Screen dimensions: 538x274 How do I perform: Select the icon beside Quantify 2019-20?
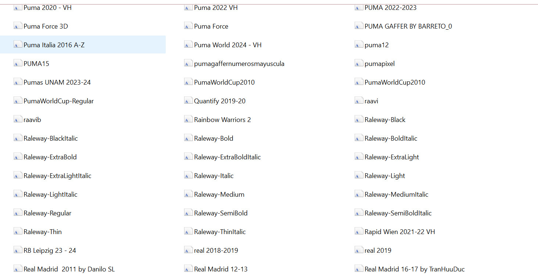pyautogui.click(x=188, y=101)
